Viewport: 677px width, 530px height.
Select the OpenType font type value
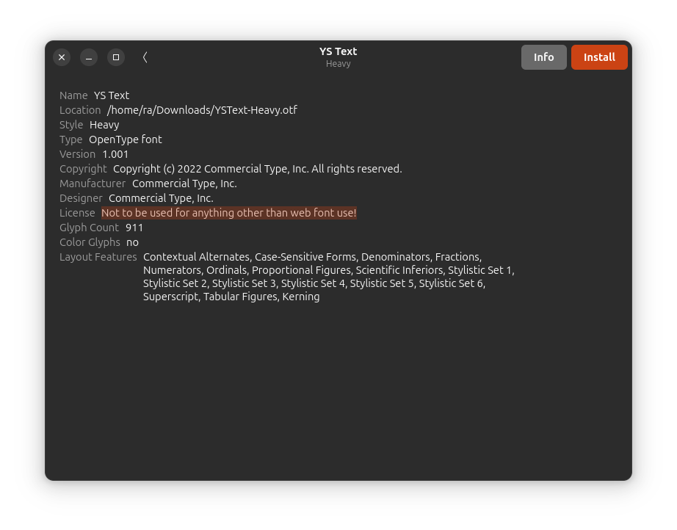126,139
